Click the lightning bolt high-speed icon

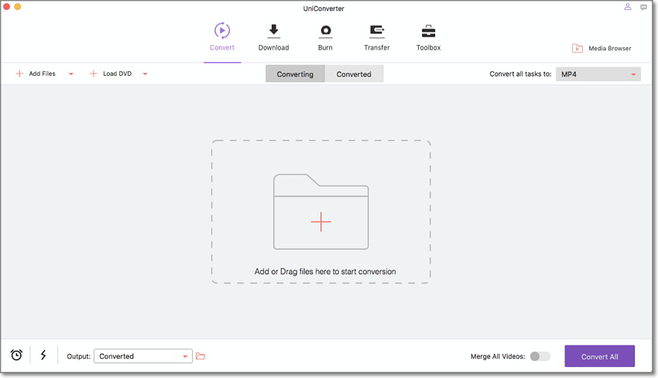coord(43,356)
